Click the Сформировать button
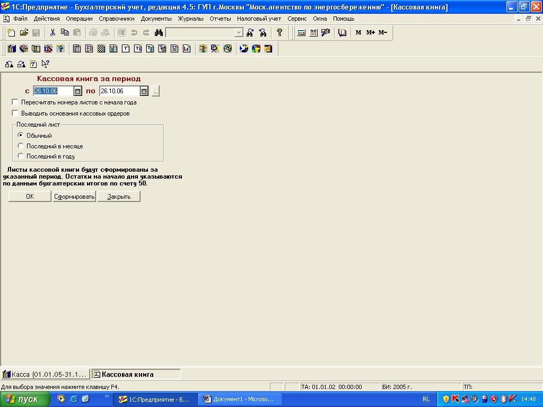 [74, 197]
